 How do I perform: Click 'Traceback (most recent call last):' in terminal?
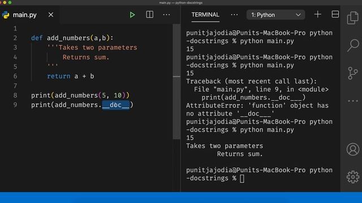click(251, 81)
